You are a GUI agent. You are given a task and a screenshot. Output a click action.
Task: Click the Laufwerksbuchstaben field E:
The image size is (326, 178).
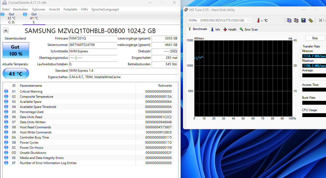click(93, 64)
